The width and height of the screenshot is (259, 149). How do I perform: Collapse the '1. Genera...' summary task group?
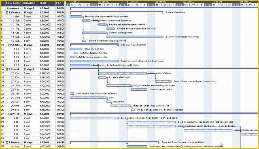point(7,13)
